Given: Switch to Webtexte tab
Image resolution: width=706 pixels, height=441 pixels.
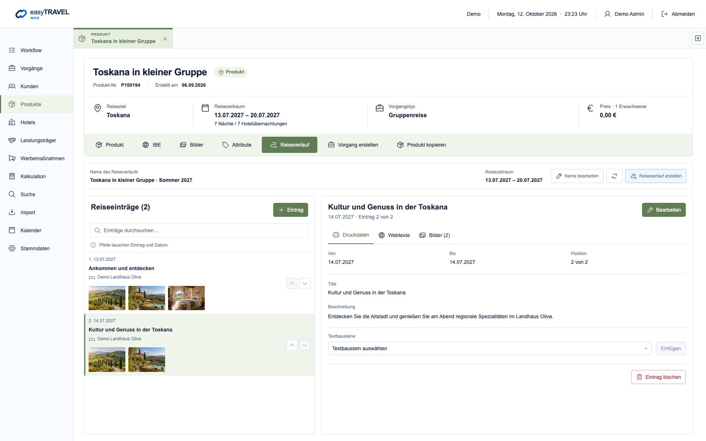Looking at the screenshot, I should 394,235.
